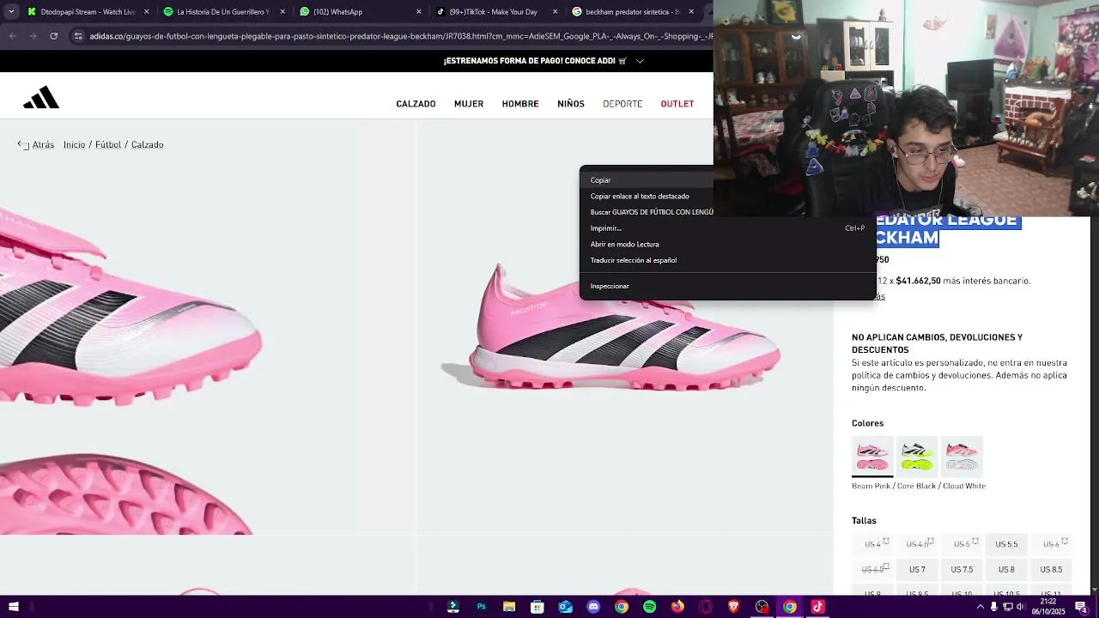Click the Atrás back arrow icon
This screenshot has width=1099, height=618.
pyautogui.click(x=23, y=144)
